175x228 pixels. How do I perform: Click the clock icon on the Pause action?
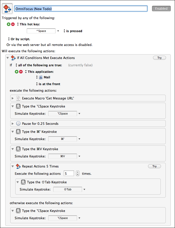pos(18,124)
